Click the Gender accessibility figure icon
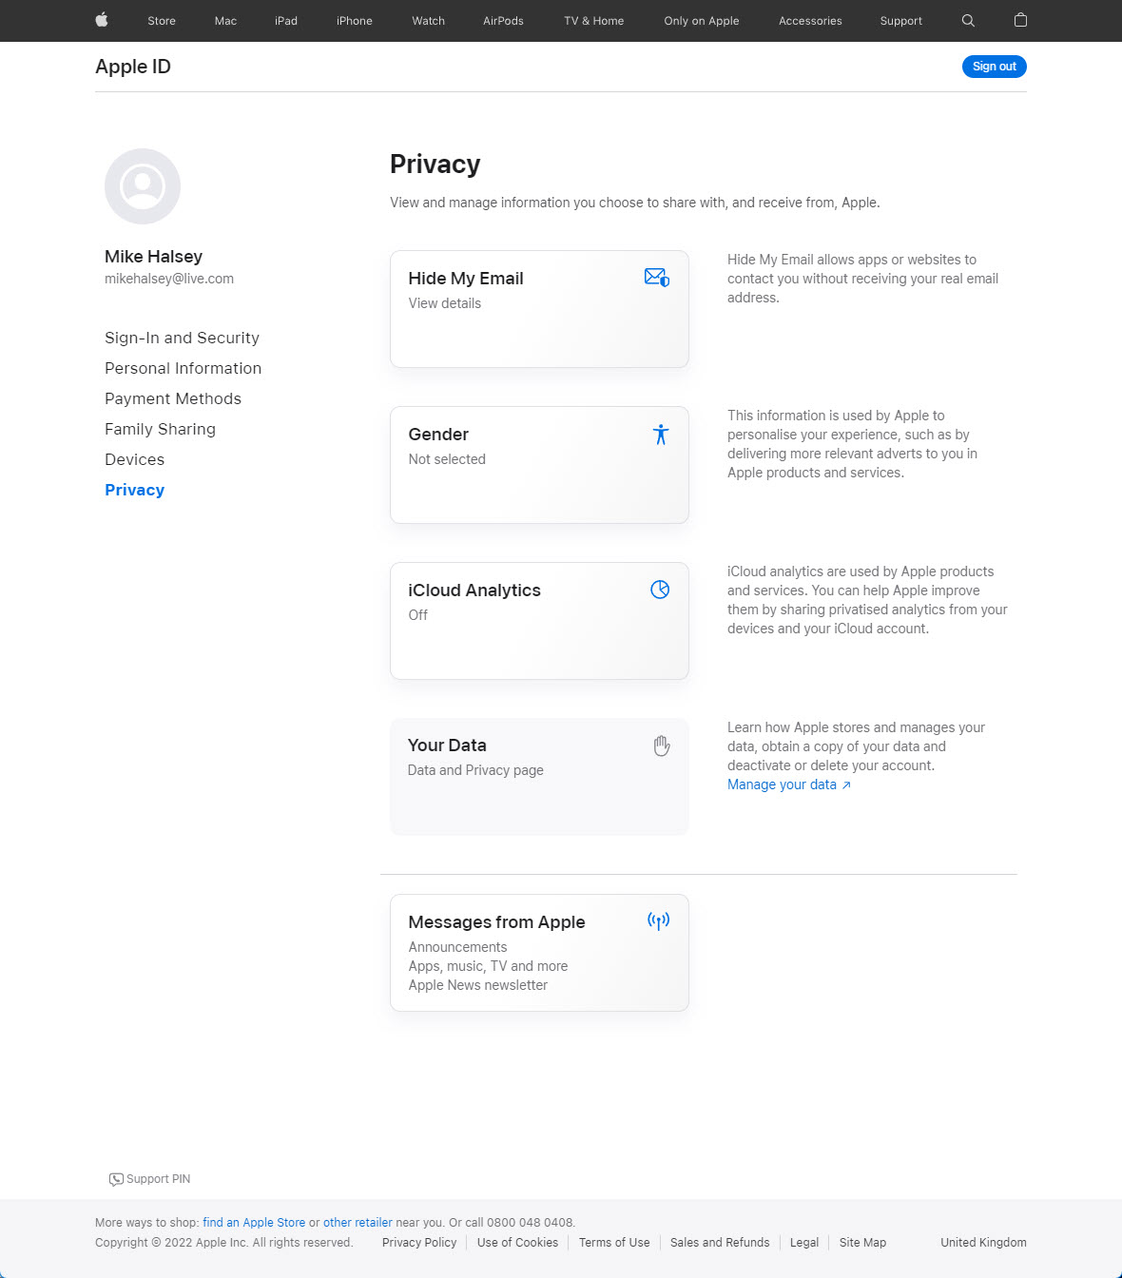 661,435
